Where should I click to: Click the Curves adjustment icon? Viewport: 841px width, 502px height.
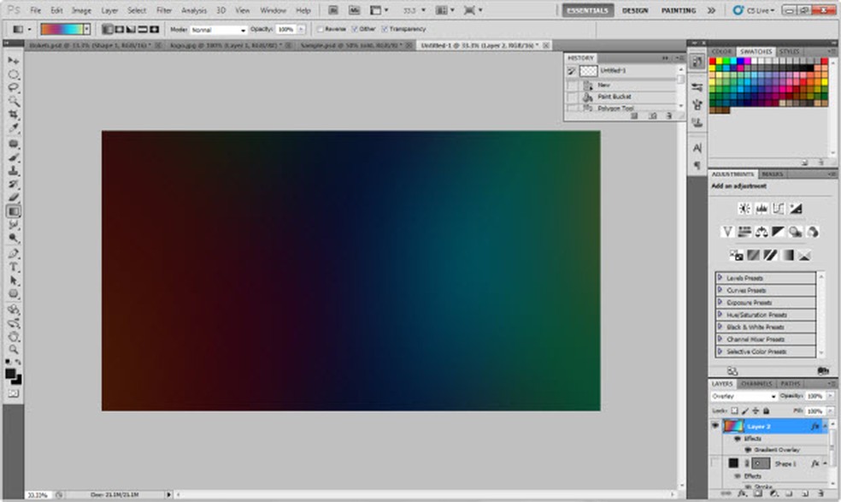click(779, 208)
